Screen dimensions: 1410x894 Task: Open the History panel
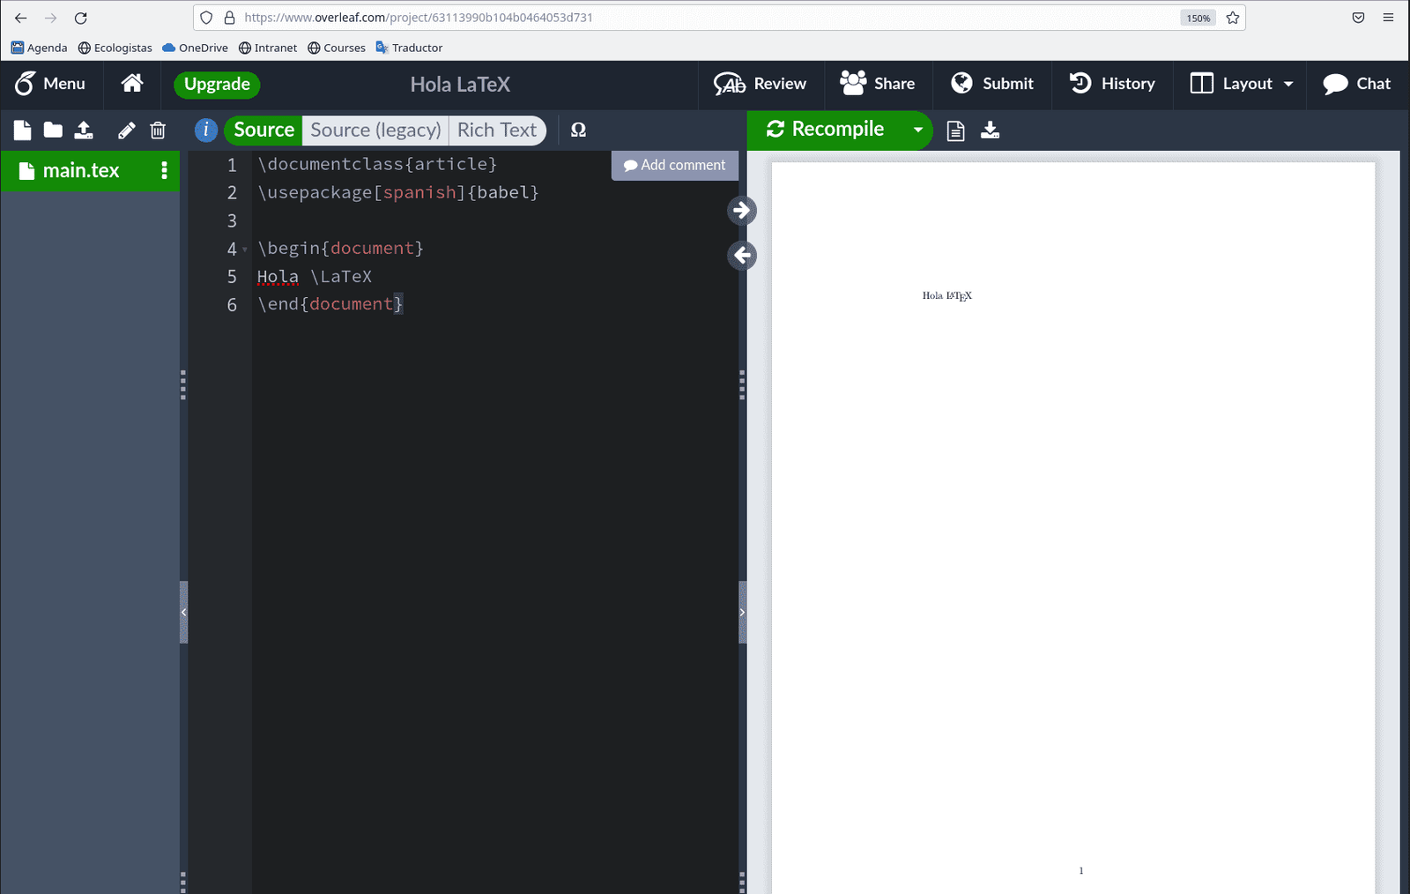tap(1112, 84)
